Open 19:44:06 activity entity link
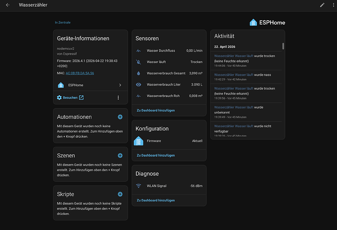The width and height of the screenshot is (337, 230). click(x=233, y=56)
